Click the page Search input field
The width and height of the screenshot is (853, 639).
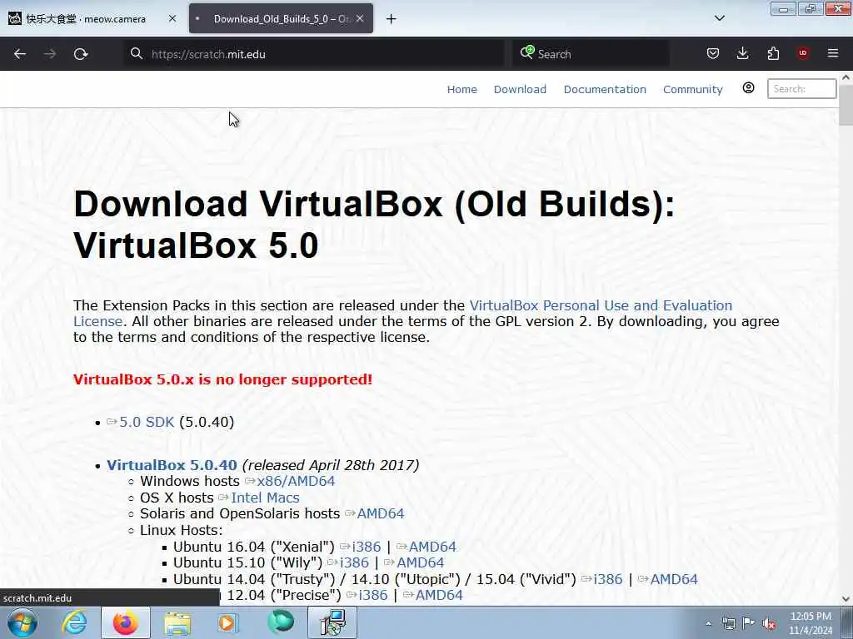tap(802, 88)
